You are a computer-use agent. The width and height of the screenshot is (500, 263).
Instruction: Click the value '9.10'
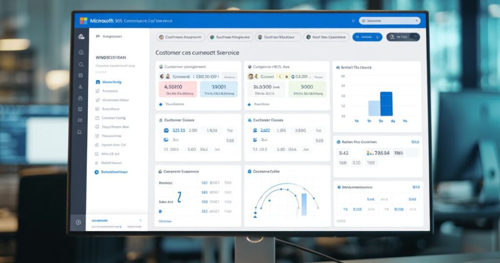(356, 163)
